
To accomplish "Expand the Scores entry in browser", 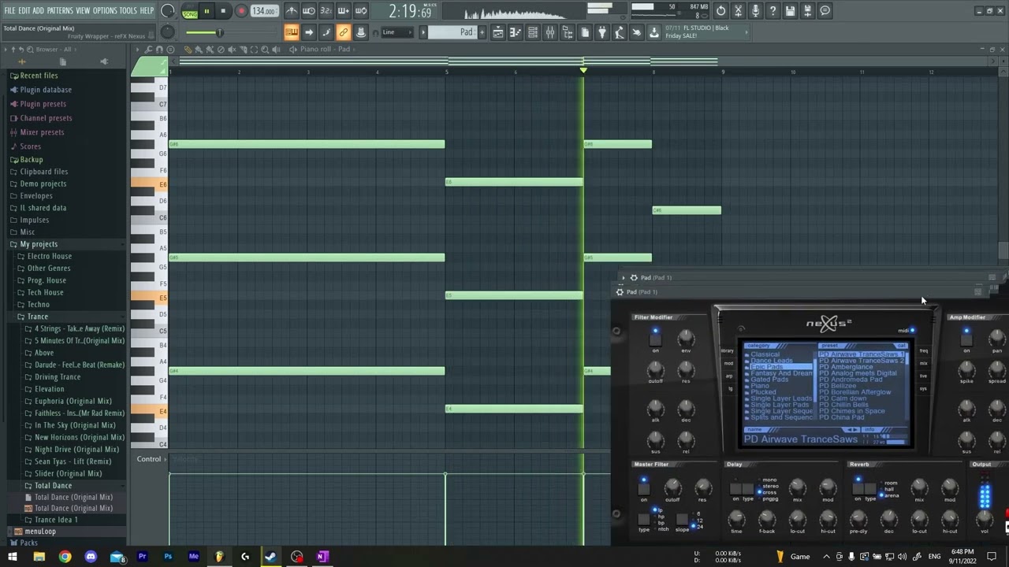I will click(30, 146).
